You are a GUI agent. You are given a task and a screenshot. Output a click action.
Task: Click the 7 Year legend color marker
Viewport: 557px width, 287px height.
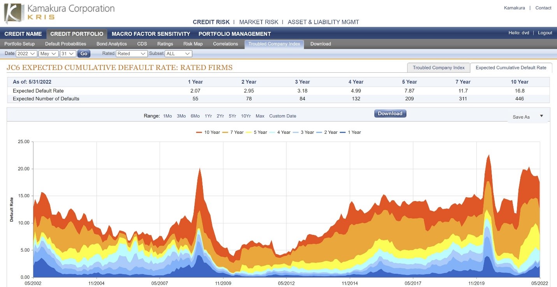[x=225, y=133]
